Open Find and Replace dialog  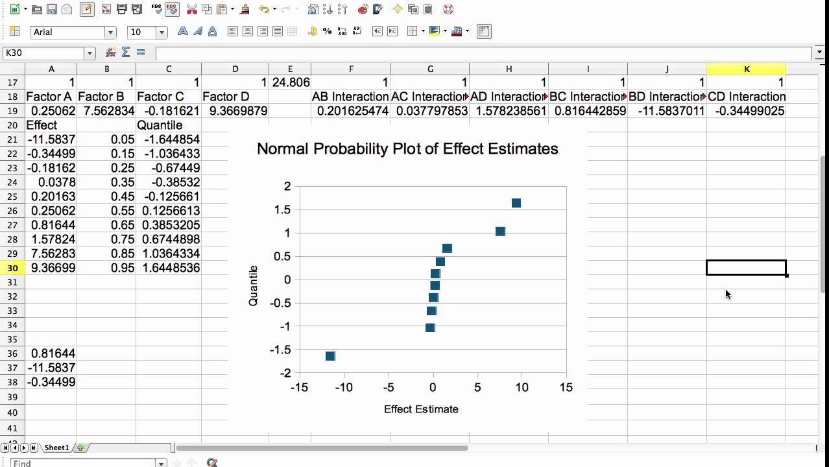tap(211, 462)
